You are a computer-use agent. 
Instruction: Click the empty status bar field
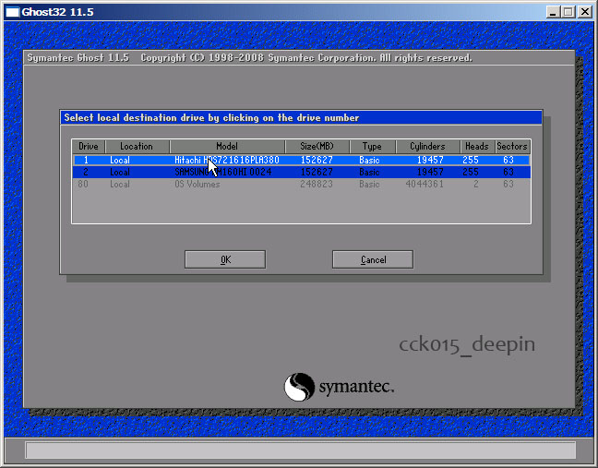click(301, 450)
